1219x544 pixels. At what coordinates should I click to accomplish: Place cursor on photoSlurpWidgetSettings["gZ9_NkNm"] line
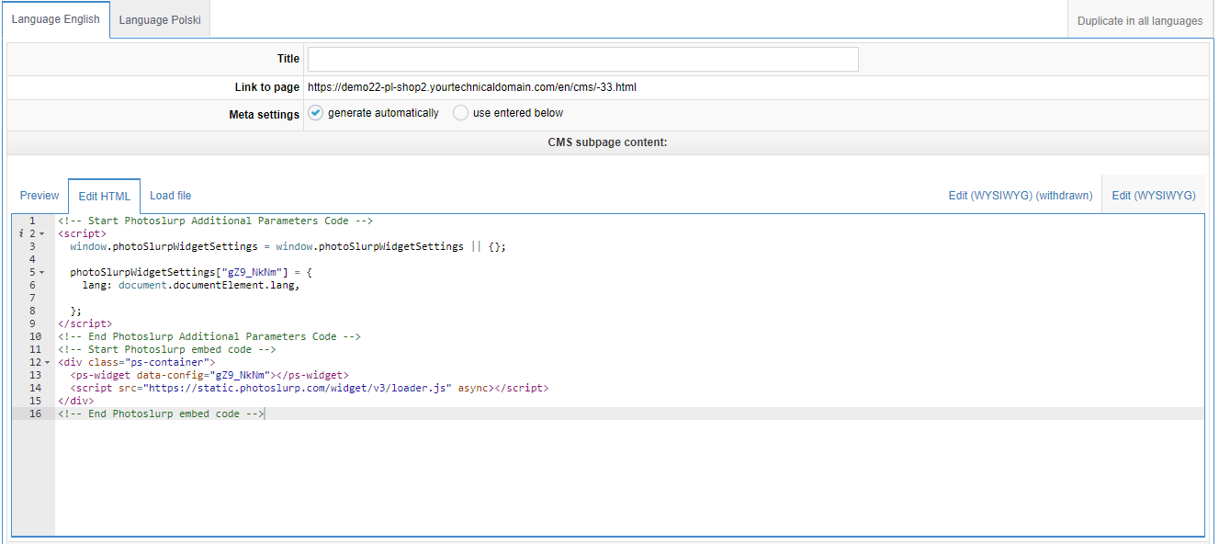tap(191, 272)
